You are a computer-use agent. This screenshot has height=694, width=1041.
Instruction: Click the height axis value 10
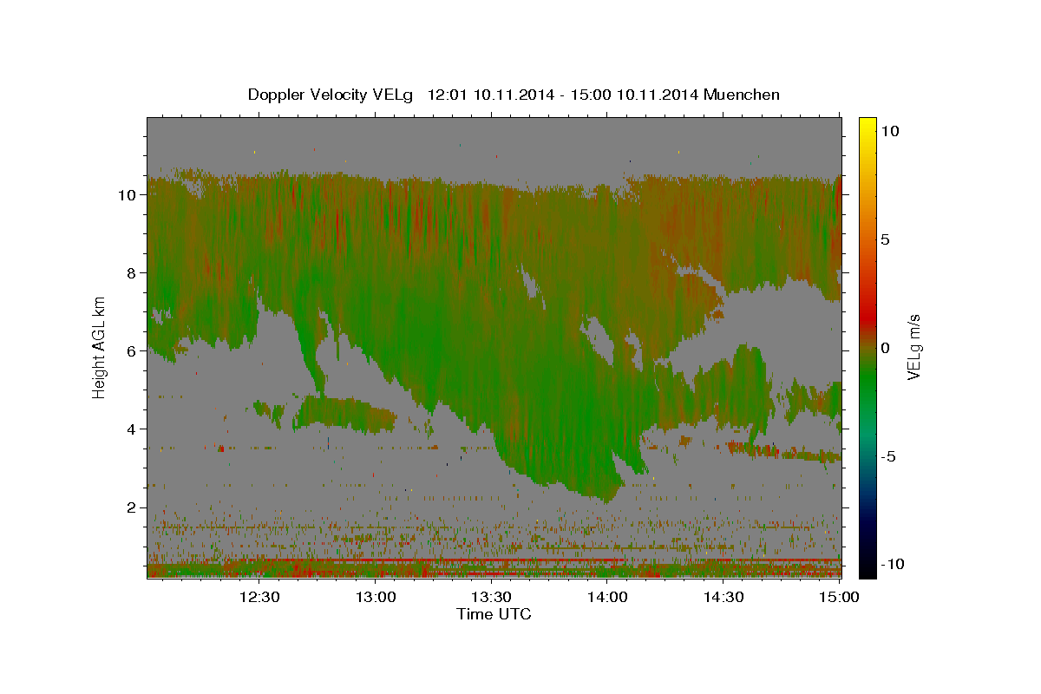(128, 194)
